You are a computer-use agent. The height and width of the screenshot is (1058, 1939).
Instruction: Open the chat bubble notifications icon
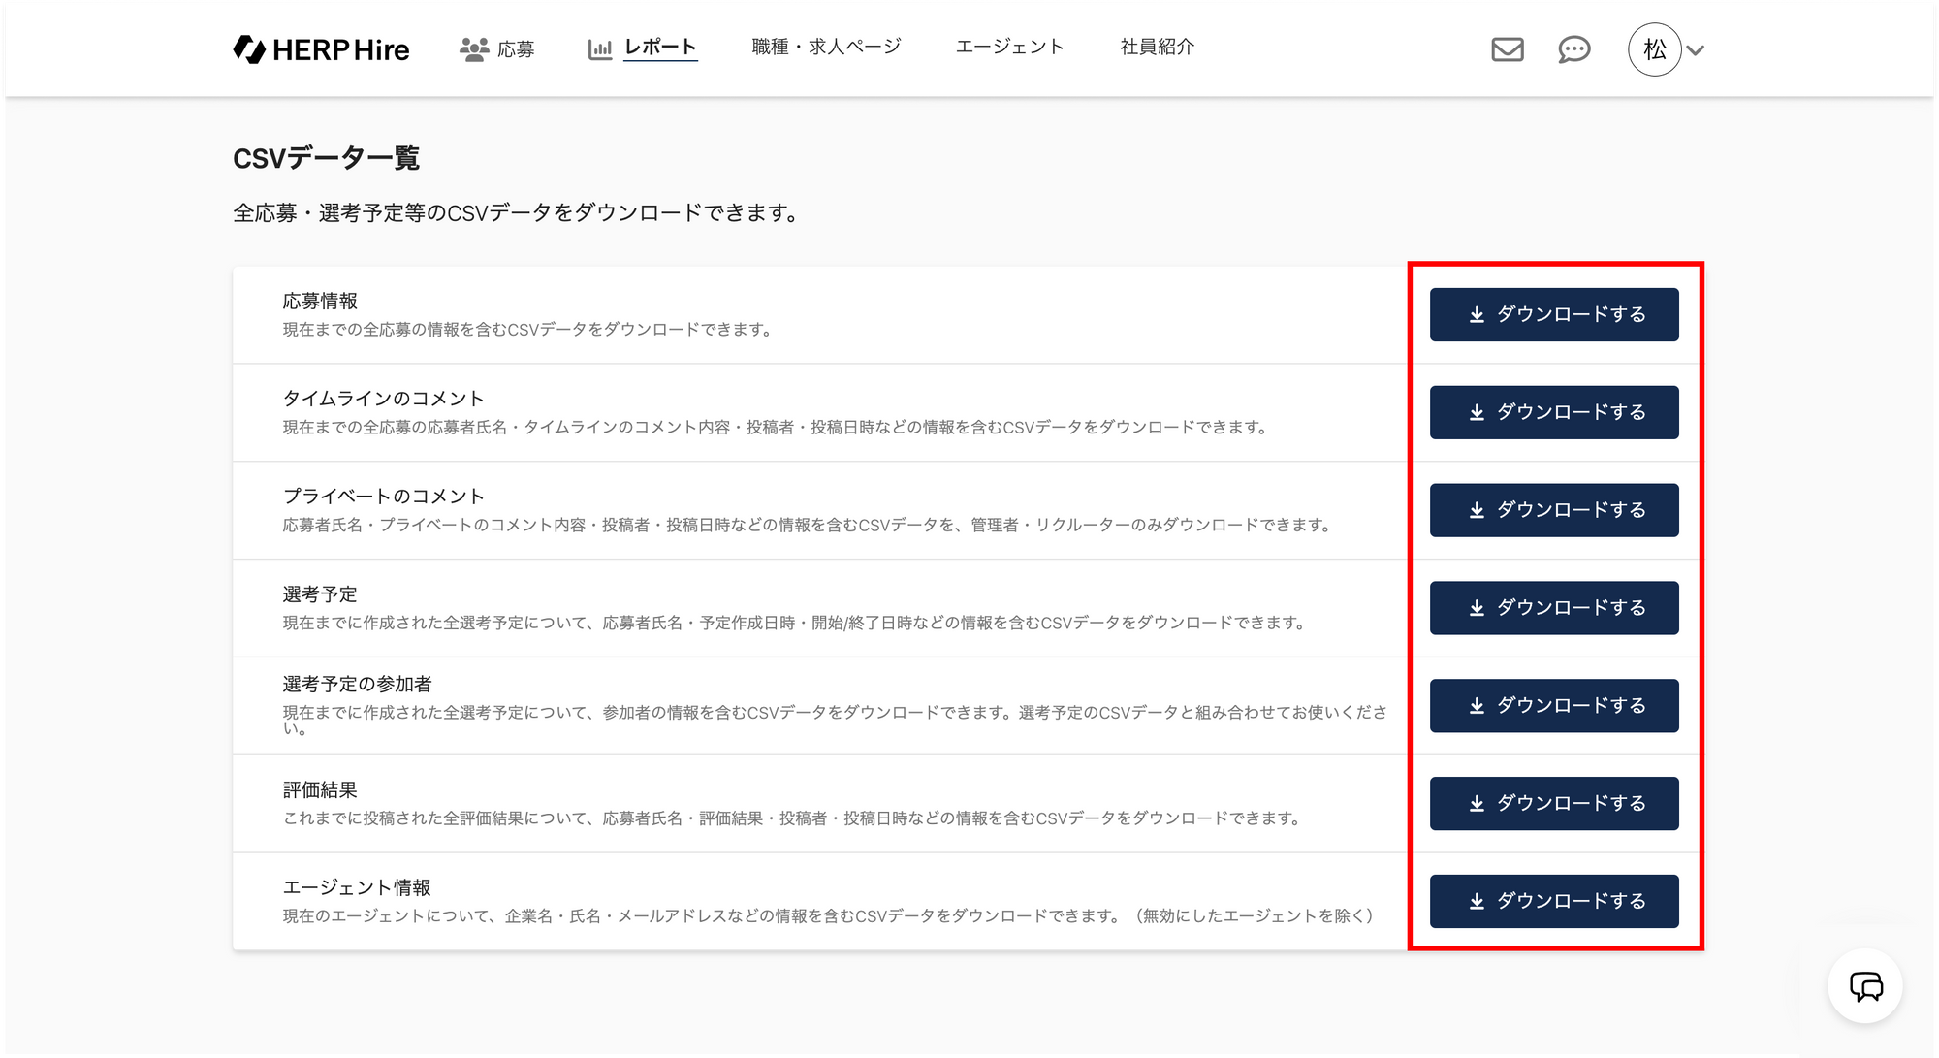(x=1573, y=49)
